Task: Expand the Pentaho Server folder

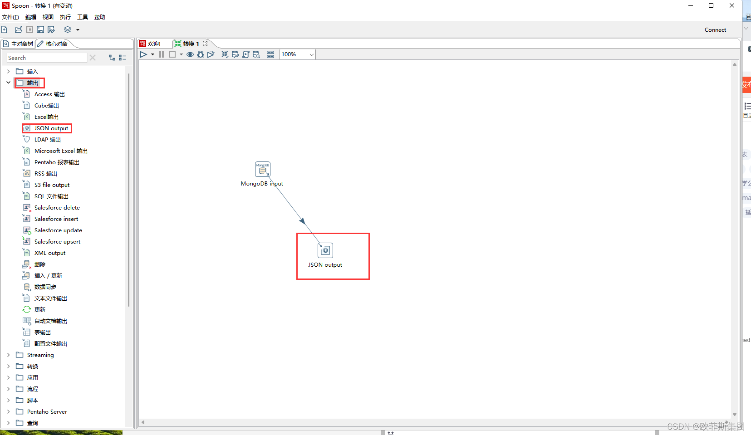Action: click(8, 411)
